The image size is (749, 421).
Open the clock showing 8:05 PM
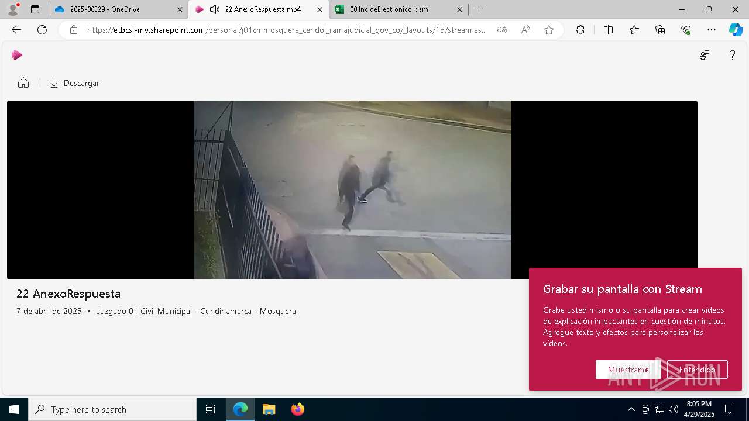(x=700, y=409)
